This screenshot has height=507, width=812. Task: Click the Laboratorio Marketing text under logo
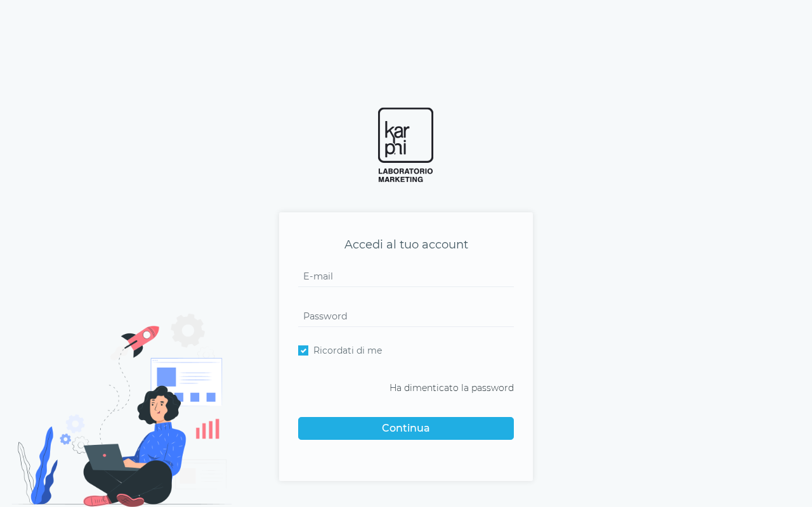tap(405, 176)
